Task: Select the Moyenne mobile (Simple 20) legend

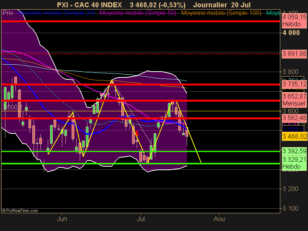Action: tap(56, 13)
